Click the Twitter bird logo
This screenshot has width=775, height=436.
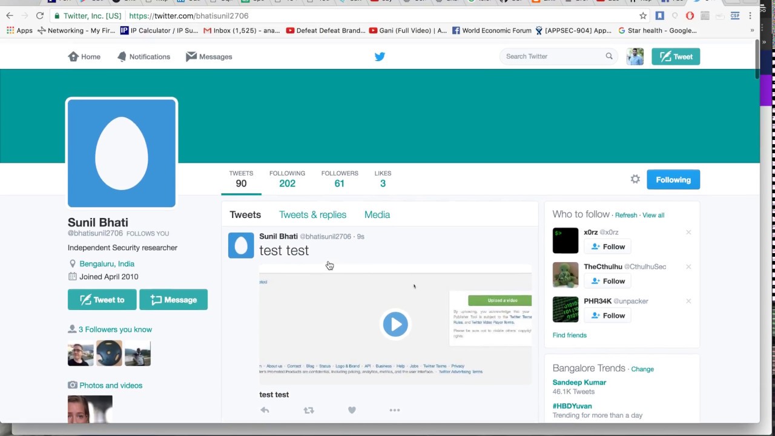click(380, 56)
